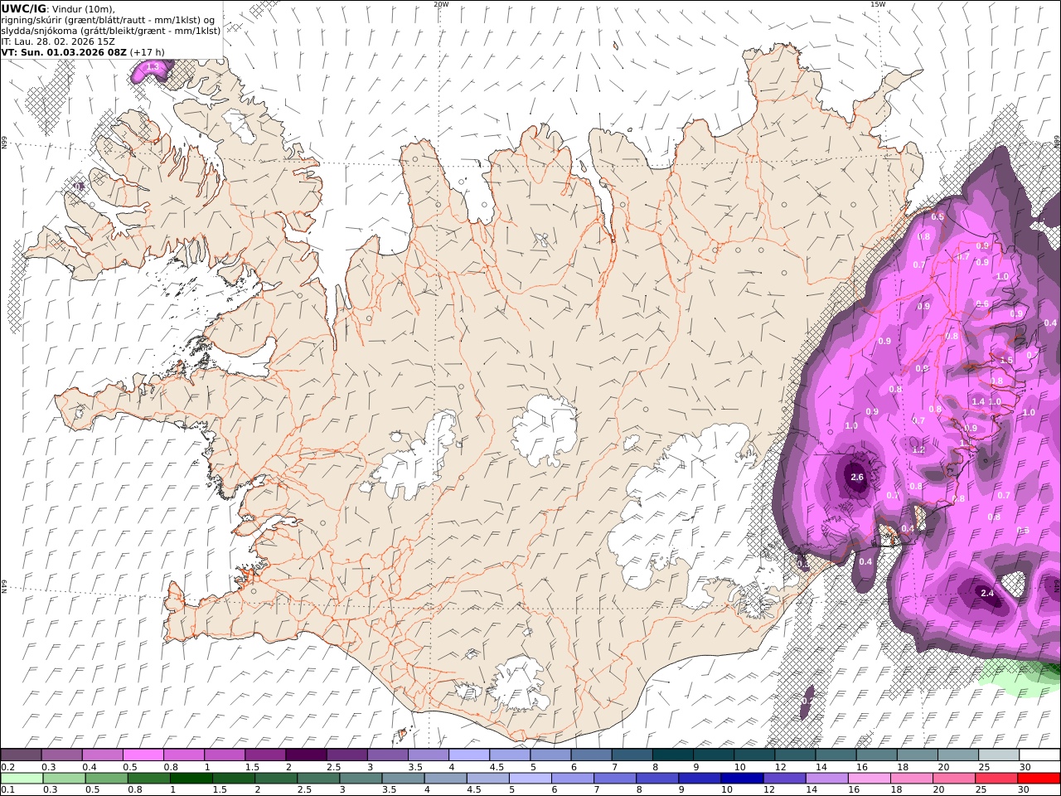Image resolution: width=1061 pixels, height=796 pixels.
Task: Select the 'VT: Sun. 01.03.2026 08Z' valid time
Action: 64,51
